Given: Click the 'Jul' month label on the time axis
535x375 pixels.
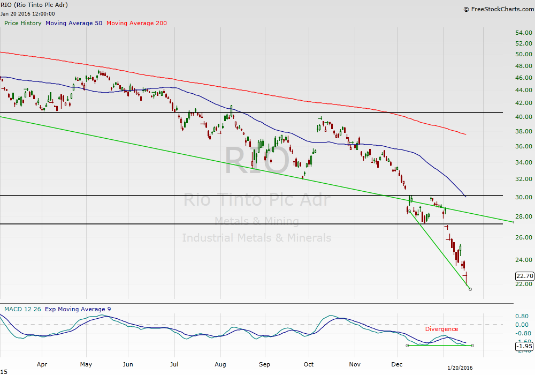Looking at the screenshot, I should point(174,364).
